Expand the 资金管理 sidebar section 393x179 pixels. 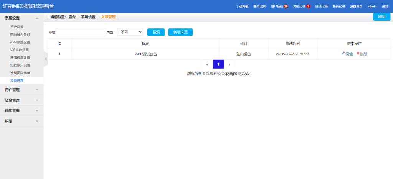click(21, 100)
